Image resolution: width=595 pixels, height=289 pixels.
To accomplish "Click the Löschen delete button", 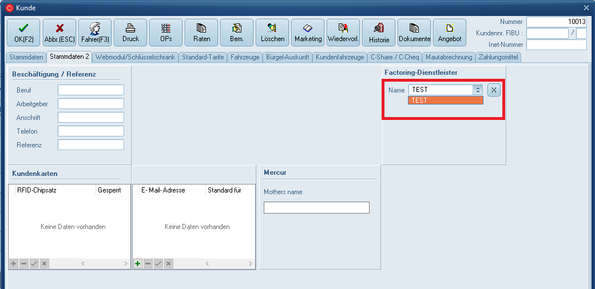I will [272, 33].
